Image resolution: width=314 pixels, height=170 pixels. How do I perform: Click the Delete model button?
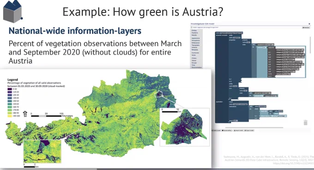216,130
